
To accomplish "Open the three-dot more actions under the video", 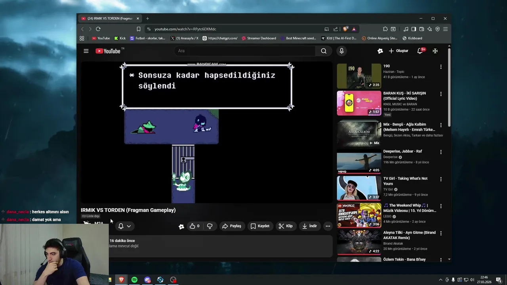I will tap(328, 226).
